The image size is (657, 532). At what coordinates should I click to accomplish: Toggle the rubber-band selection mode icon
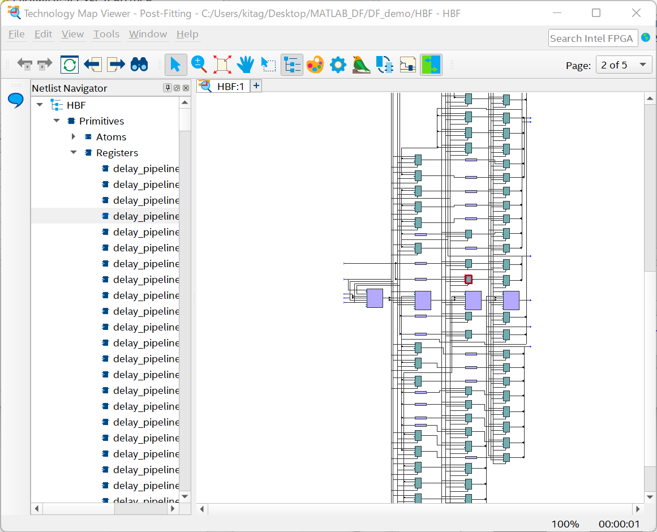point(268,65)
